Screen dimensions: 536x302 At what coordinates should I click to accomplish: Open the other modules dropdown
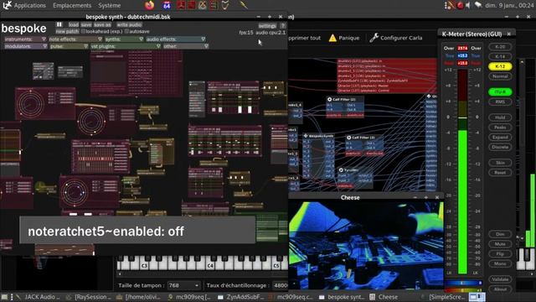coord(186,46)
